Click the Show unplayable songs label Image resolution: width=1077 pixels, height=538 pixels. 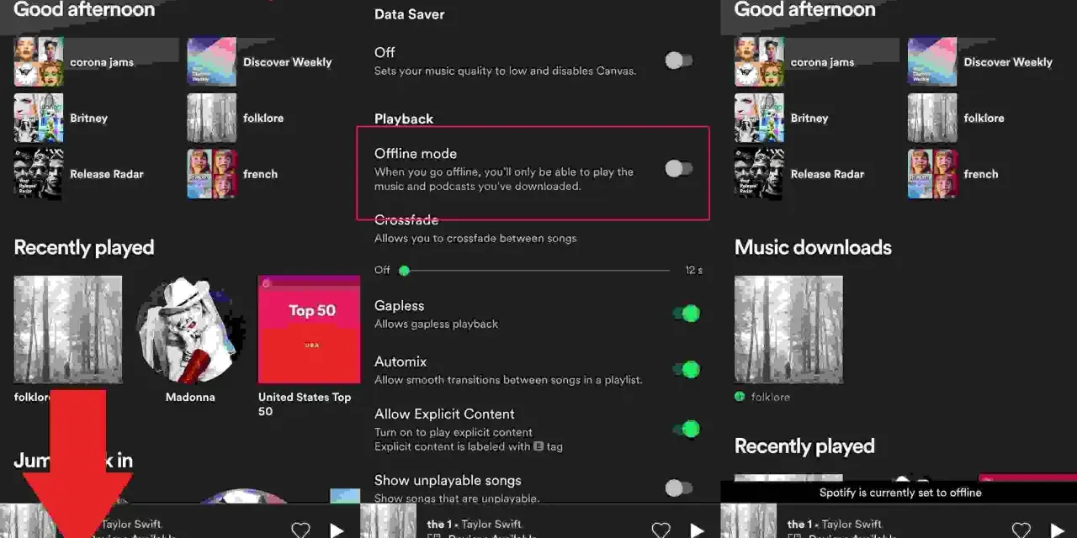[448, 481]
